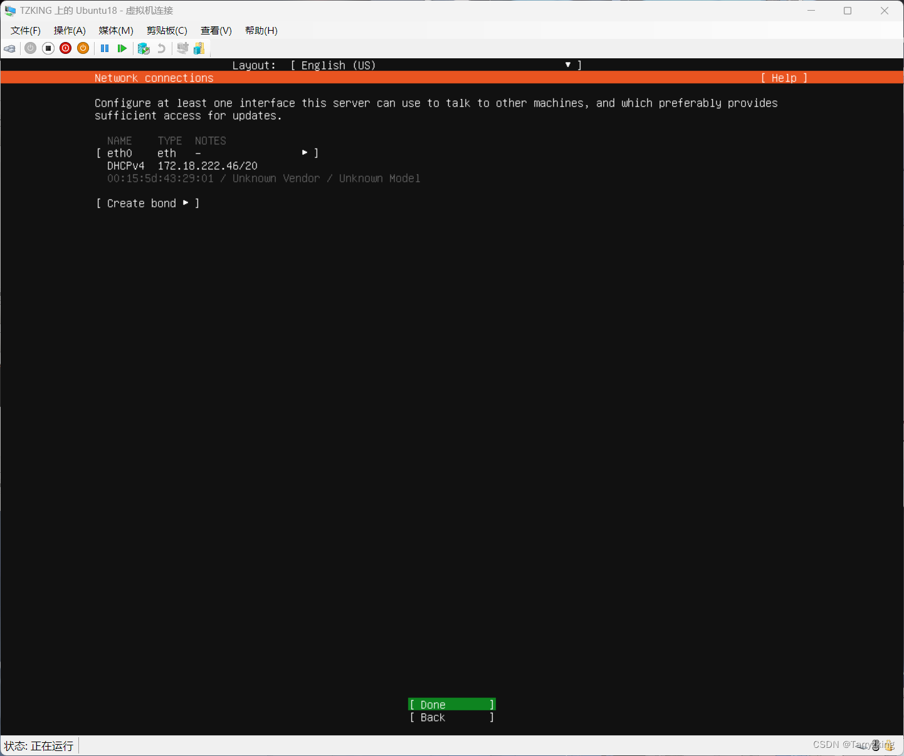Maximize the virtual machine connection window

point(848,11)
